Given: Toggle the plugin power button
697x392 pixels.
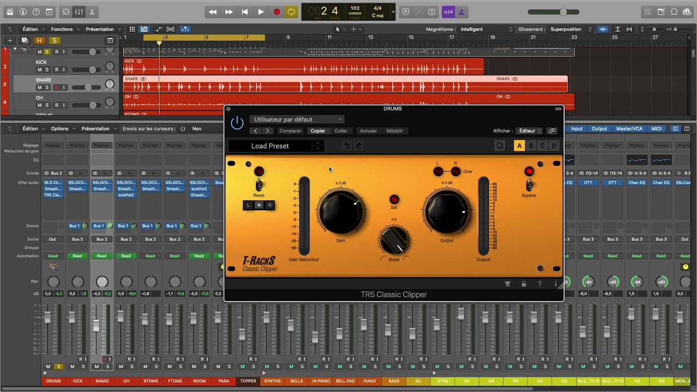Looking at the screenshot, I should pyautogui.click(x=237, y=123).
